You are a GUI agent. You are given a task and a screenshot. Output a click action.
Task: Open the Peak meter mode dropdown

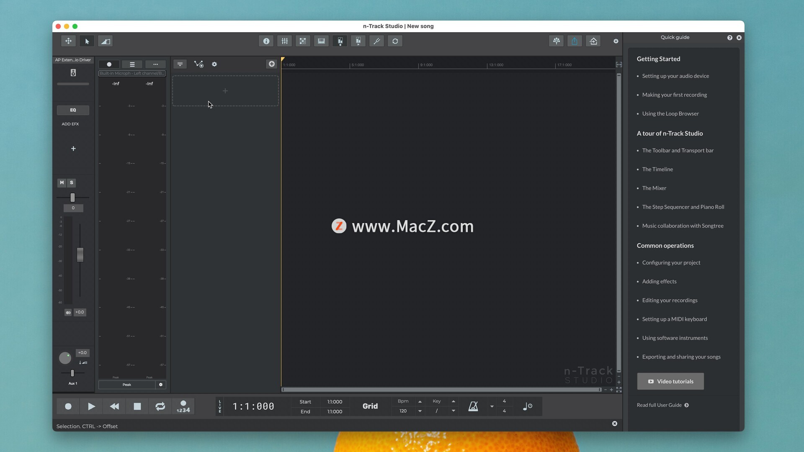pos(126,385)
